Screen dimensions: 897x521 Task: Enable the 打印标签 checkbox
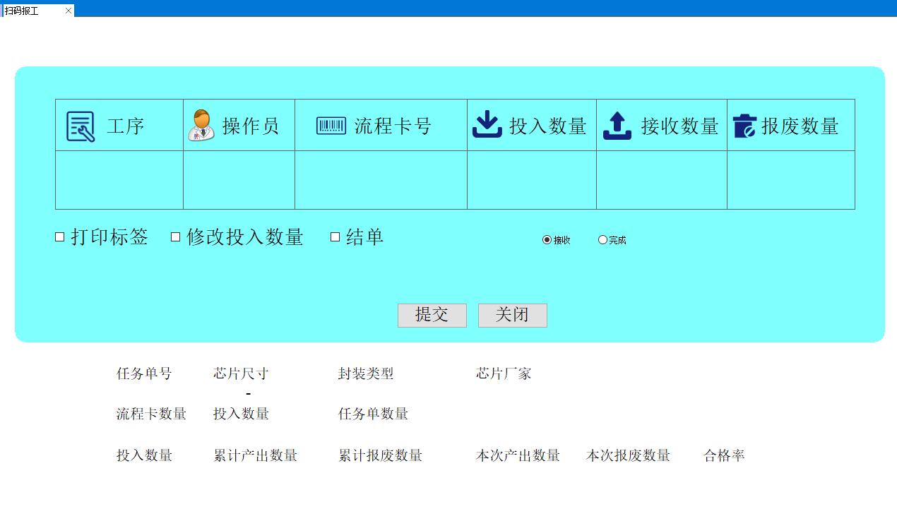point(60,237)
